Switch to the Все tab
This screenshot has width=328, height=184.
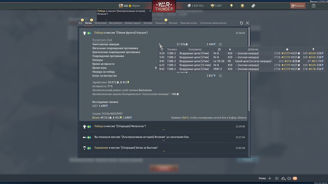click(x=81, y=23)
